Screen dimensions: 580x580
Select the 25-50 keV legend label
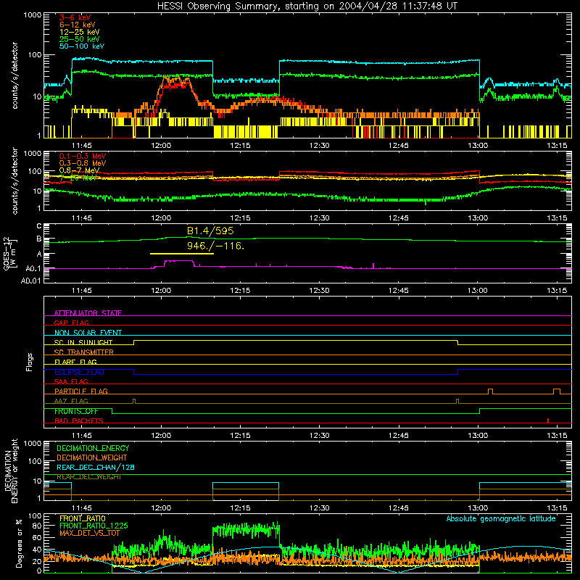click(80, 39)
